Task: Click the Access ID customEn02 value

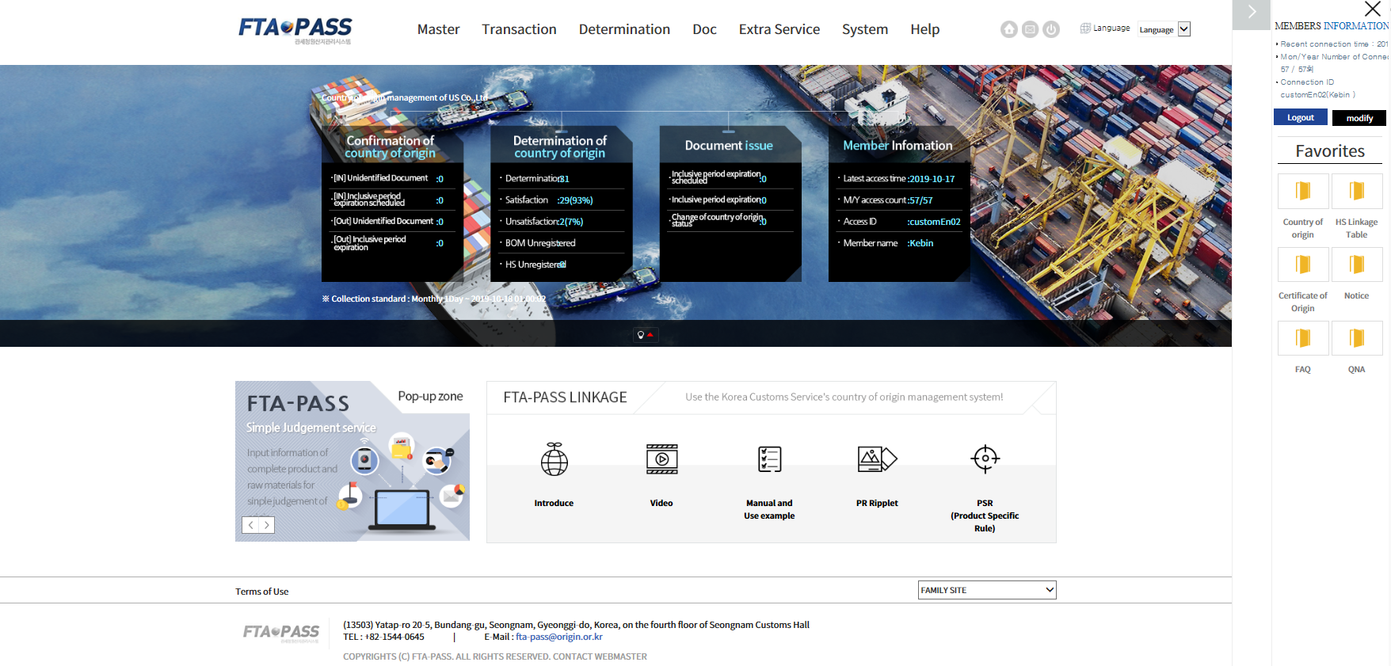Action: [934, 222]
